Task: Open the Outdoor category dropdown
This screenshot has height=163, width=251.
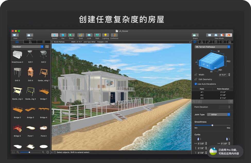Action: click(28, 47)
